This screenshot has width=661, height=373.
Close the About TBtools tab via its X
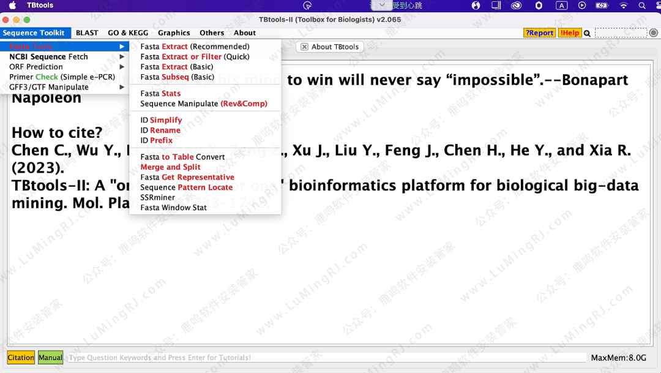(x=304, y=47)
